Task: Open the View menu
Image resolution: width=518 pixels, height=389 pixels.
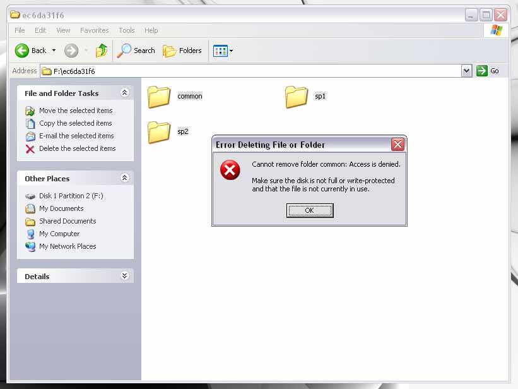Action: point(63,30)
